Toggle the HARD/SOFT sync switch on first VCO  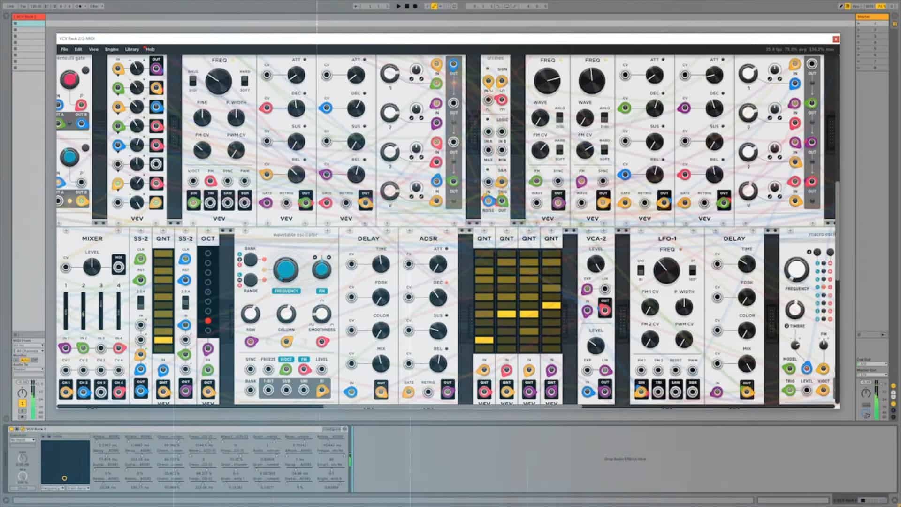click(244, 81)
